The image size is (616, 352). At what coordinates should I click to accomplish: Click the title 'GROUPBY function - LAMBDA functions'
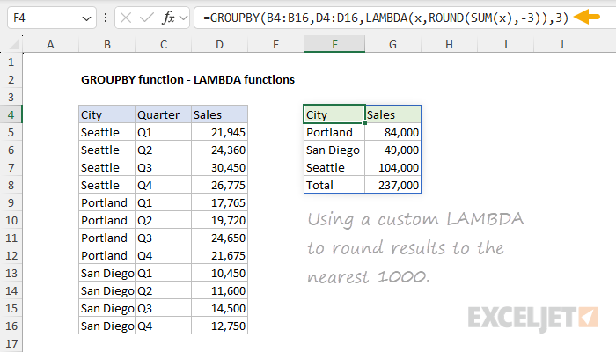[x=187, y=80]
